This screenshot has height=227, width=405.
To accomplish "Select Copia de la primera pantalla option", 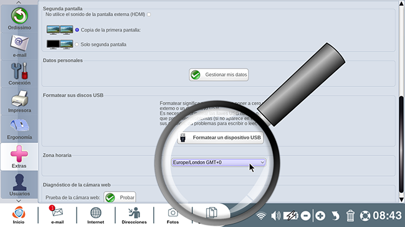I will pos(77,30).
